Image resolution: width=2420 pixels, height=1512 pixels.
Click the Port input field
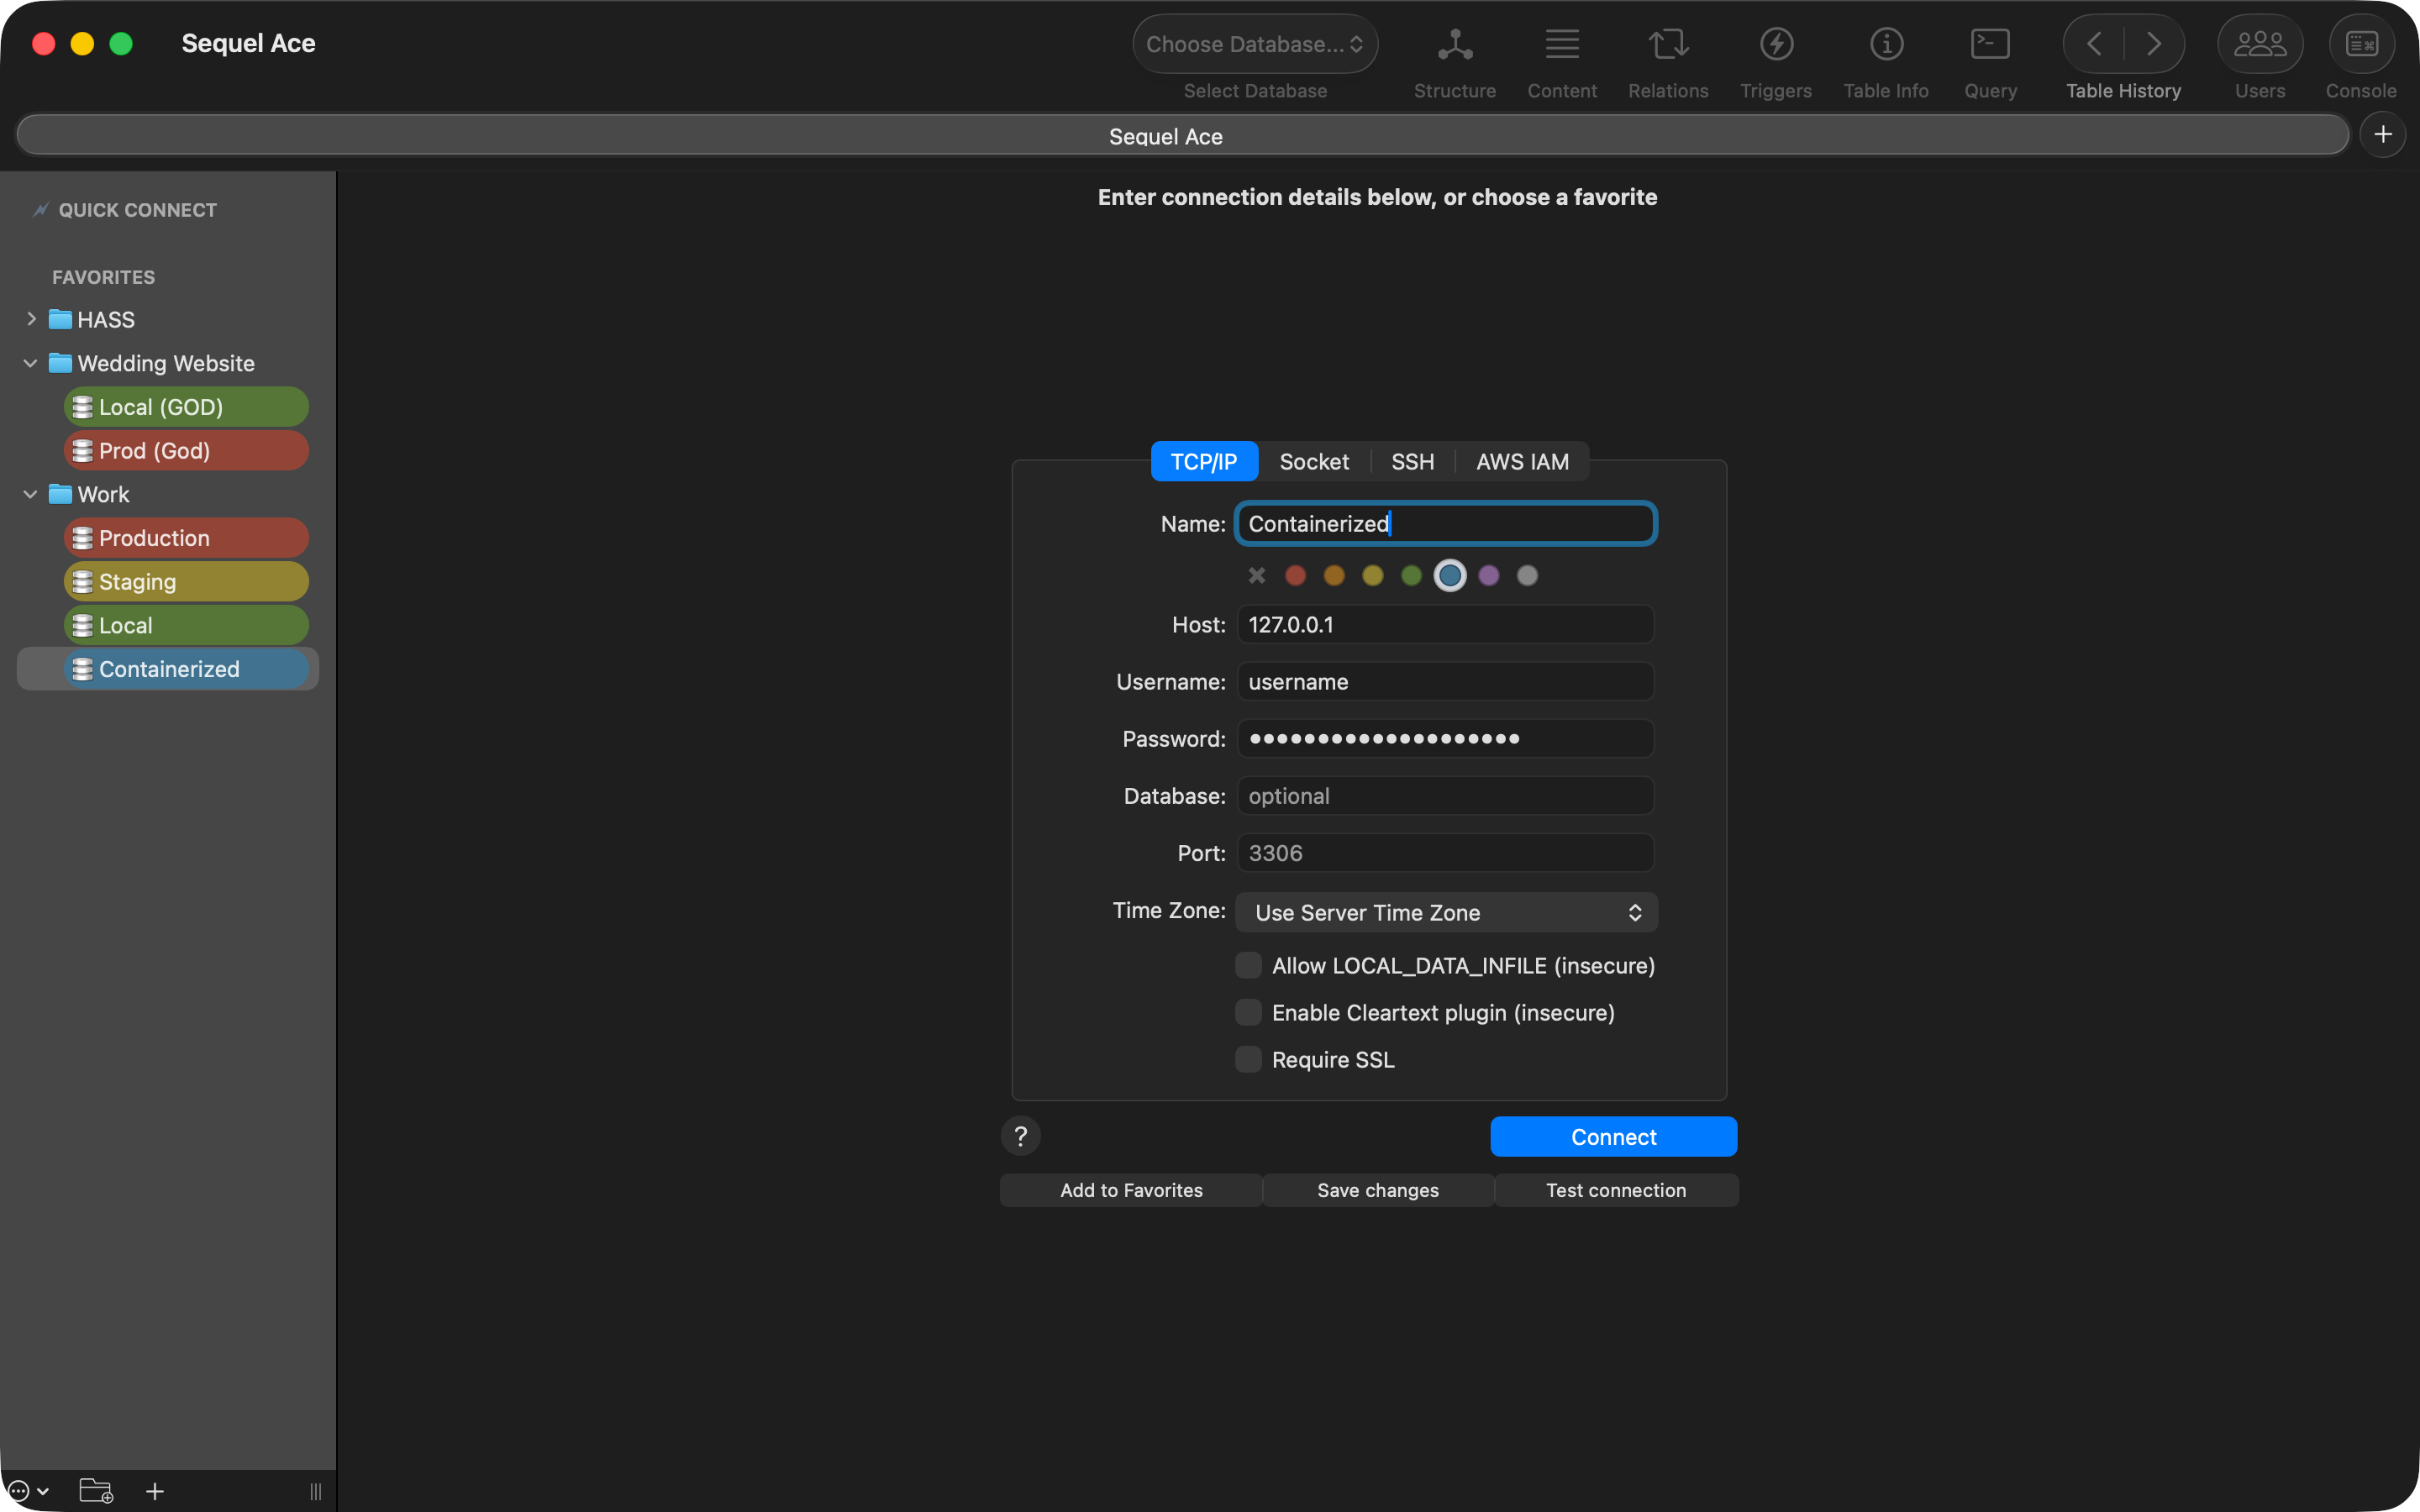pyautogui.click(x=1446, y=852)
